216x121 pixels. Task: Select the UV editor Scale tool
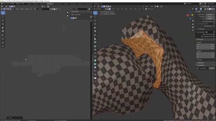coord(3,28)
